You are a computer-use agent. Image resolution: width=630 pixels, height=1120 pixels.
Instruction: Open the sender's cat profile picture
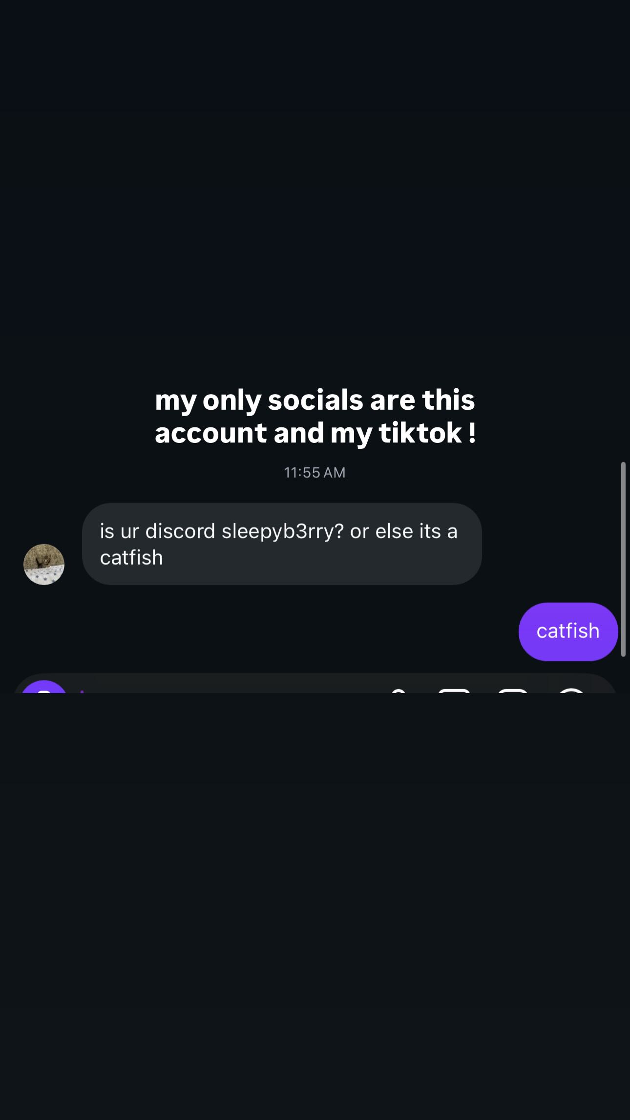[44, 564]
